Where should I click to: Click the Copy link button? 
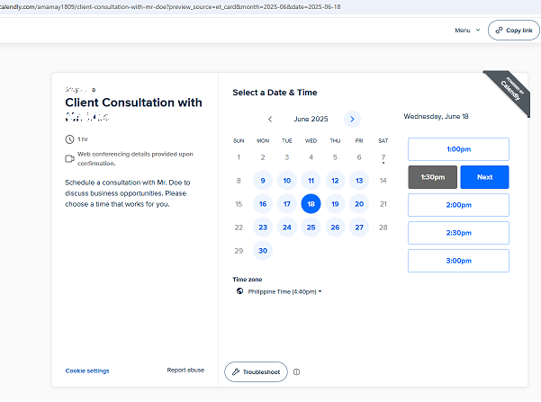[x=514, y=31]
